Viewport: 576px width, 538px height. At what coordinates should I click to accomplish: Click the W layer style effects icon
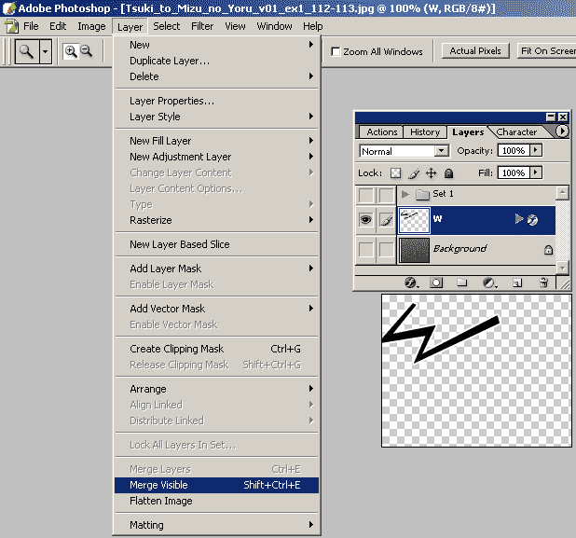coord(532,220)
